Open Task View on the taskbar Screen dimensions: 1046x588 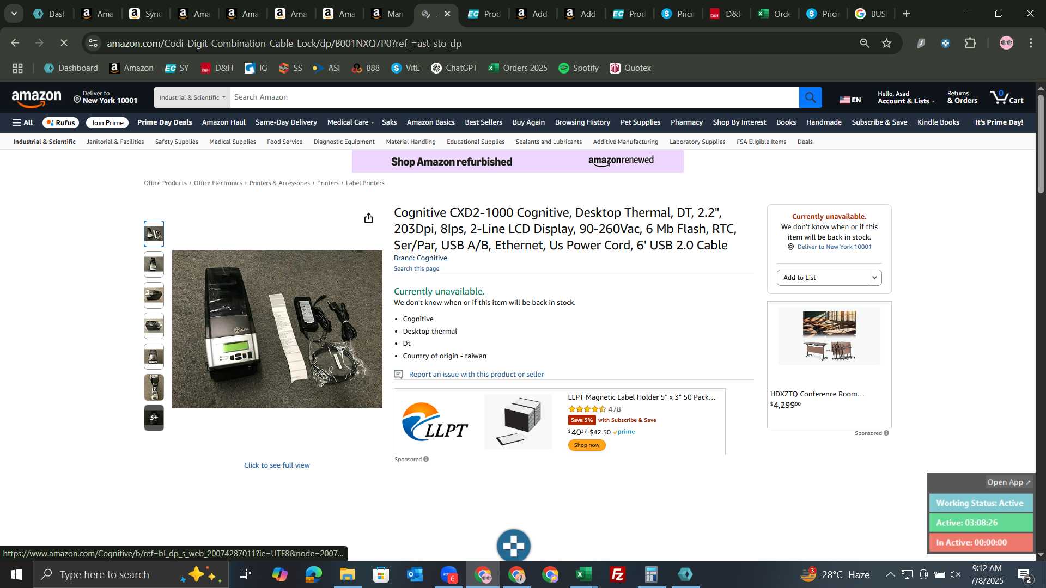pyautogui.click(x=245, y=574)
